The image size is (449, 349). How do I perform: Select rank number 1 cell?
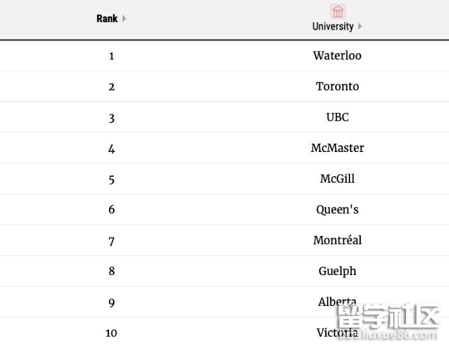[112, 56]
